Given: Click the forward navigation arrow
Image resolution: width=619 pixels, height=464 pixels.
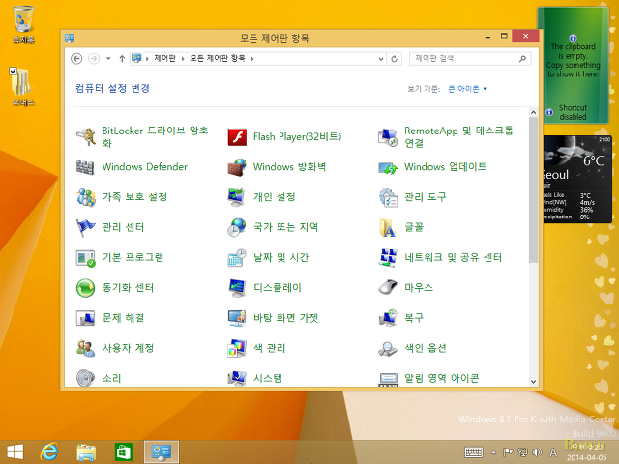Looking at the screenshot, I should [94, 59].
